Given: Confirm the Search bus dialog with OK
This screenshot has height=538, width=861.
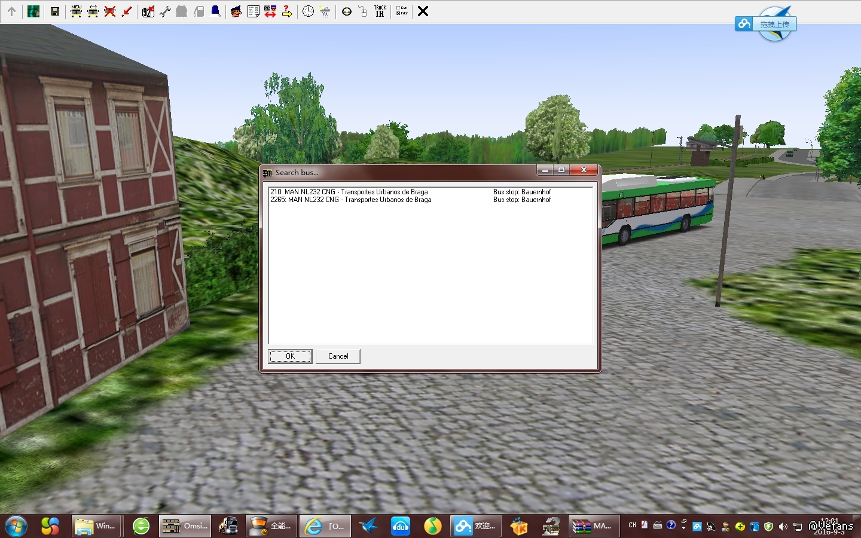Looking at the screenshot, I should click(x=290, y=356).
